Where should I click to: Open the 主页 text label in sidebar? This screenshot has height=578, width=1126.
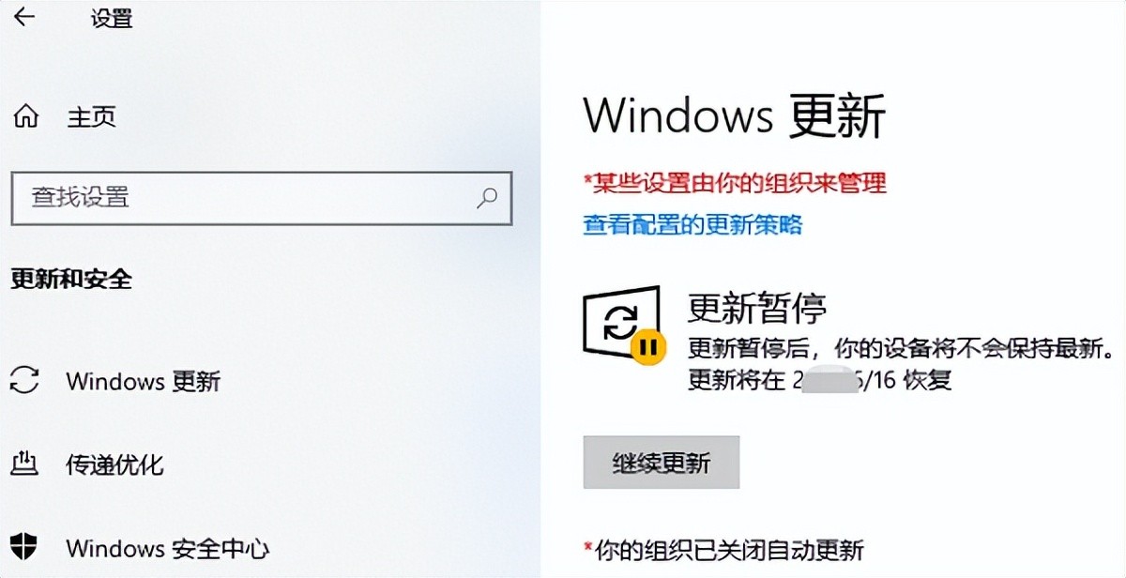(x=91, y=117)
